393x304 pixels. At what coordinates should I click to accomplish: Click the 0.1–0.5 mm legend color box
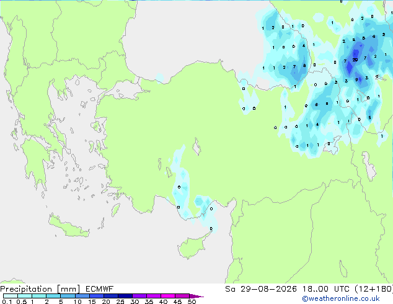click(11, 296)
